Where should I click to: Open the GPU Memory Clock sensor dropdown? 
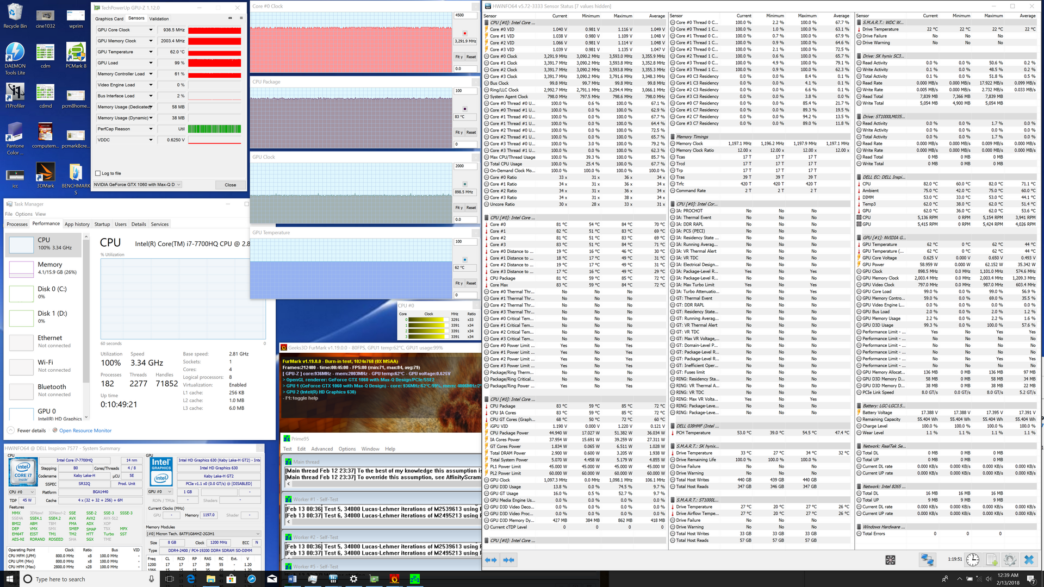151,41
